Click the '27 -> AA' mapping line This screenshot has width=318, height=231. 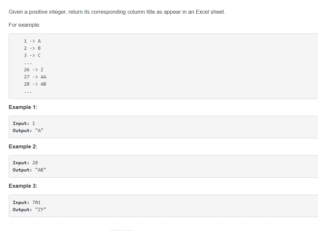pos(35,77)
